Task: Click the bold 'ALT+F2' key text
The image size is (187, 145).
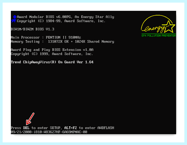Action: 71,128
